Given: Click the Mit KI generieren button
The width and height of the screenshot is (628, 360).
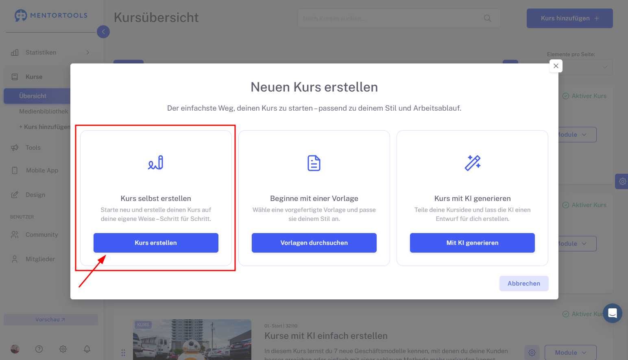Looking at the screenshot, I should click(x=472, y=243).
